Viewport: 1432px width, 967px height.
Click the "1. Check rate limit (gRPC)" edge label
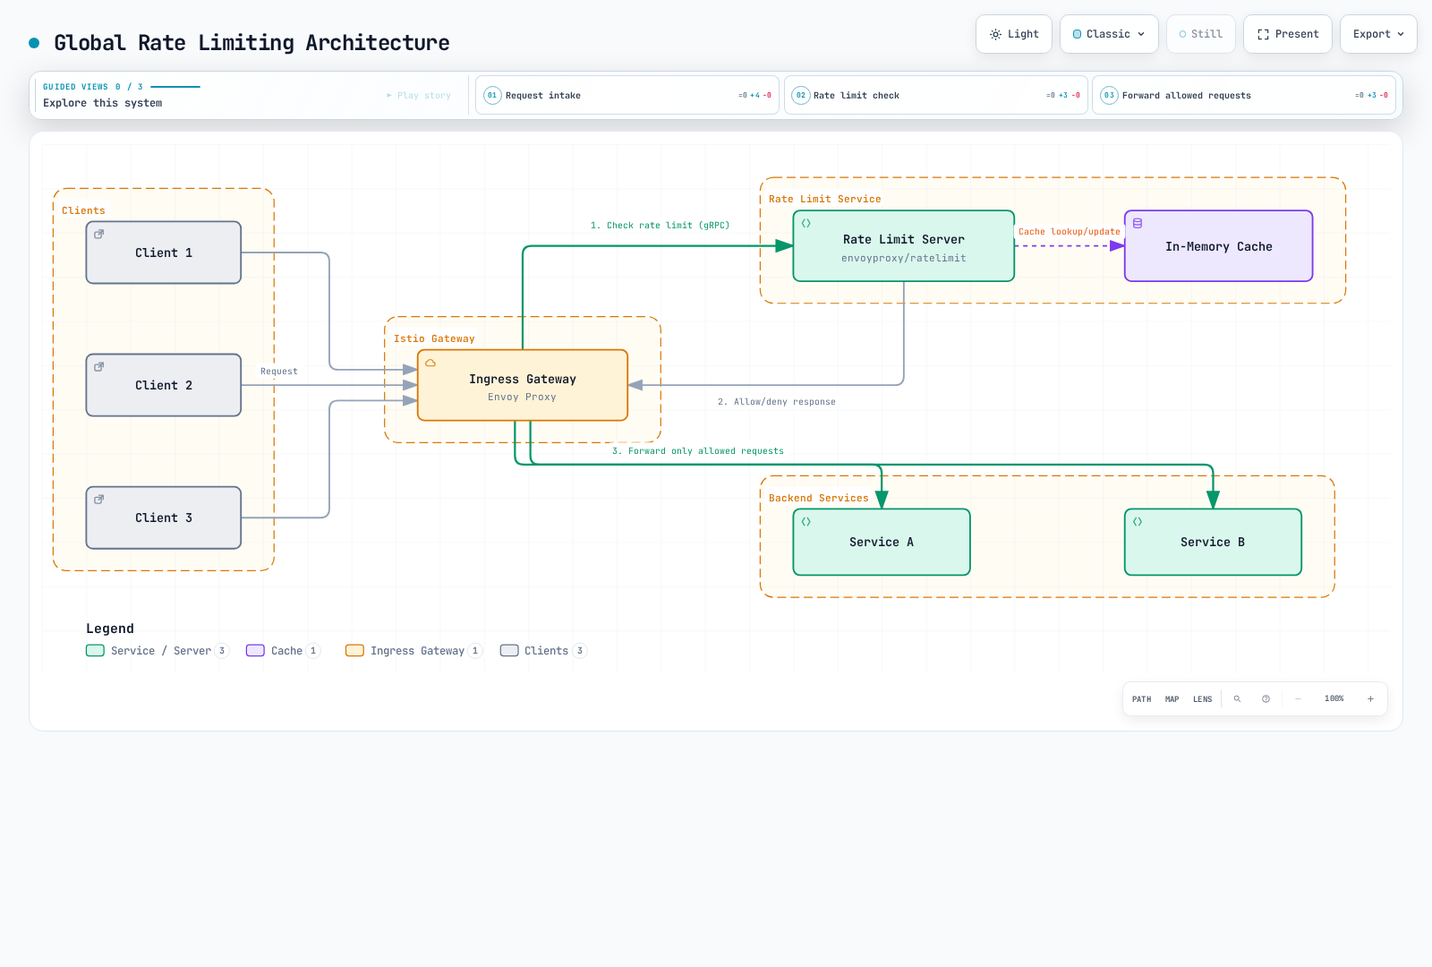click(x=661, y=226)
